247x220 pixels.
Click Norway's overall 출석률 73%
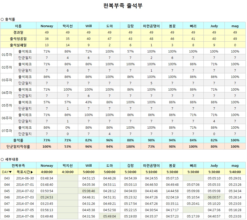47,140
